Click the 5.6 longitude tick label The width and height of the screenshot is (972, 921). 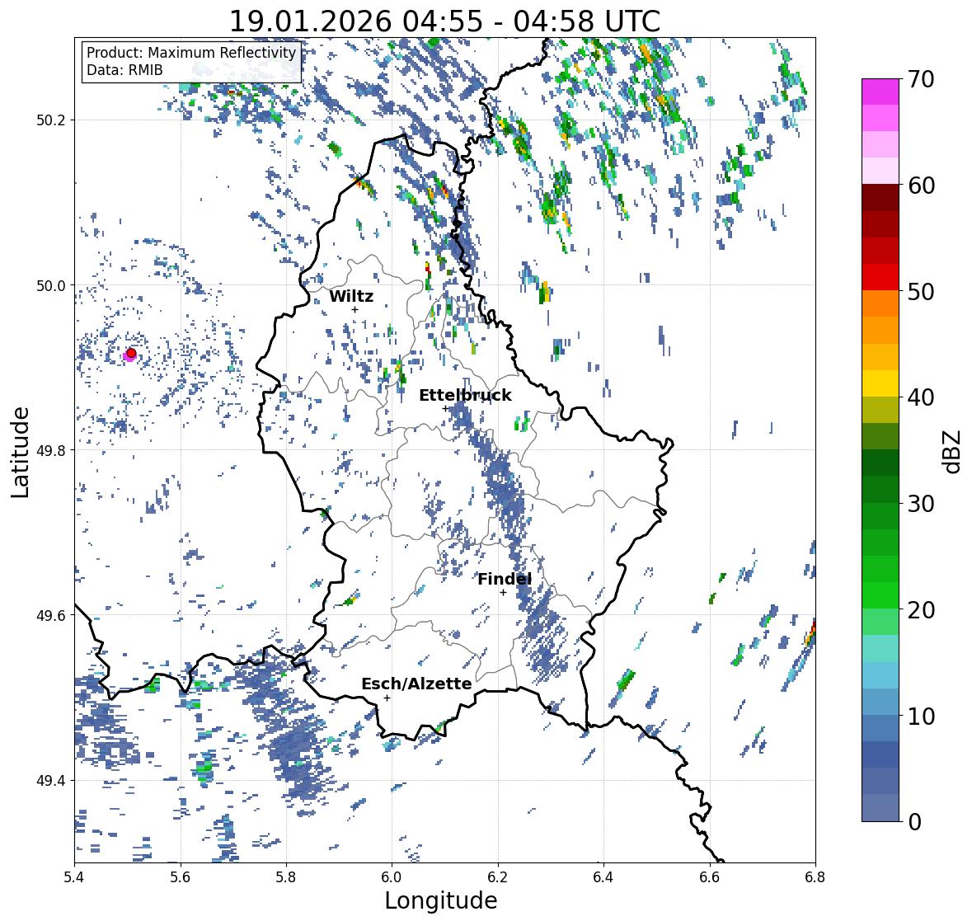coord(181,876)
